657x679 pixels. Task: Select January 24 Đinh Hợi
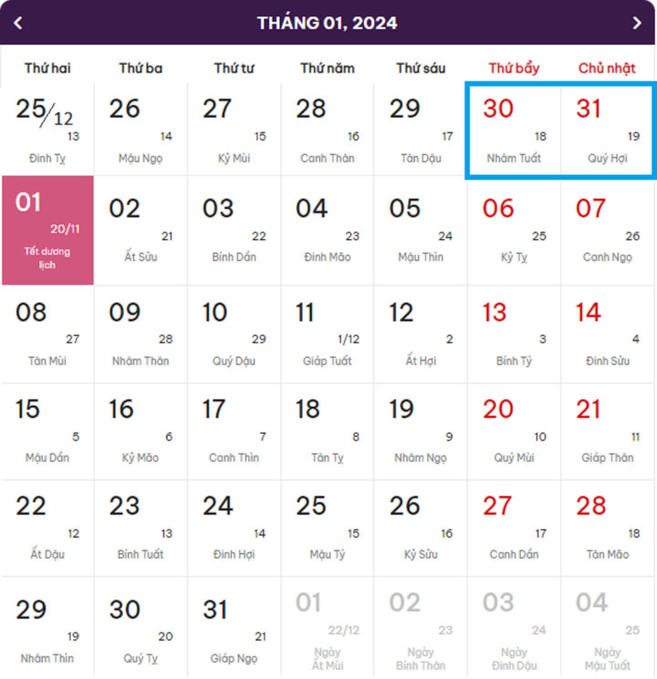(235, 528)
